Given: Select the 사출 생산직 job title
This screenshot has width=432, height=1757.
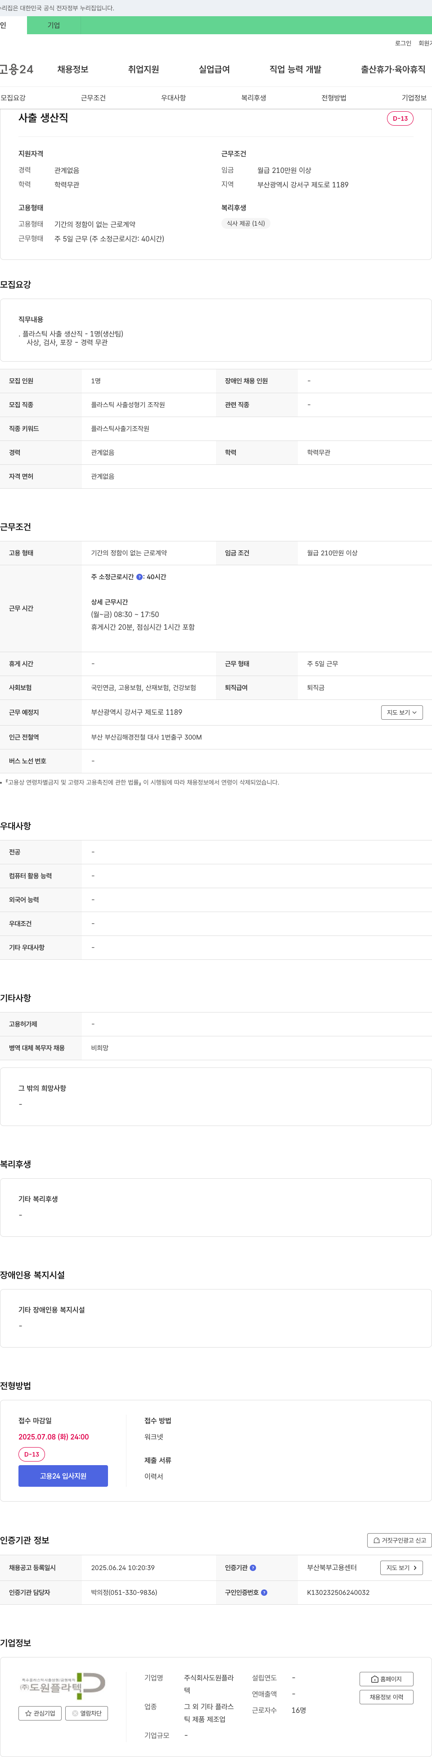Looking at the screenshot, I should coord(43,118).
